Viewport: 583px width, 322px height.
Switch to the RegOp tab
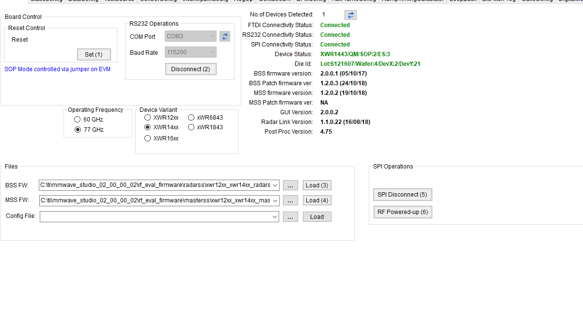(243, 1)
